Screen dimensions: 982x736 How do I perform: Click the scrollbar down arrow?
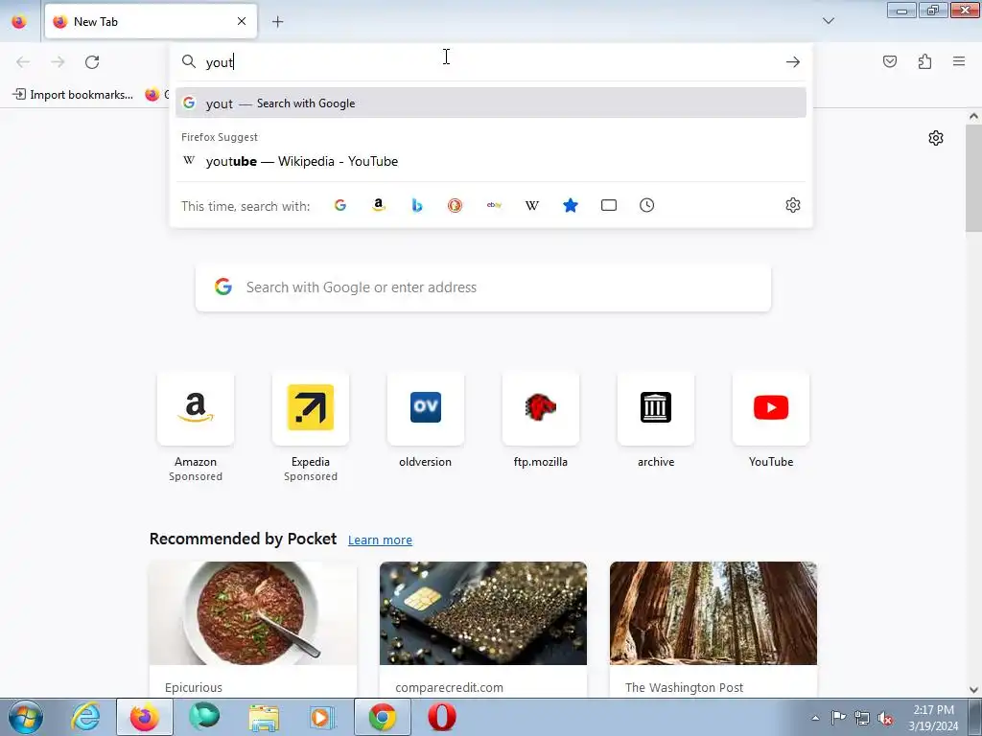click(x=973, y=690)
